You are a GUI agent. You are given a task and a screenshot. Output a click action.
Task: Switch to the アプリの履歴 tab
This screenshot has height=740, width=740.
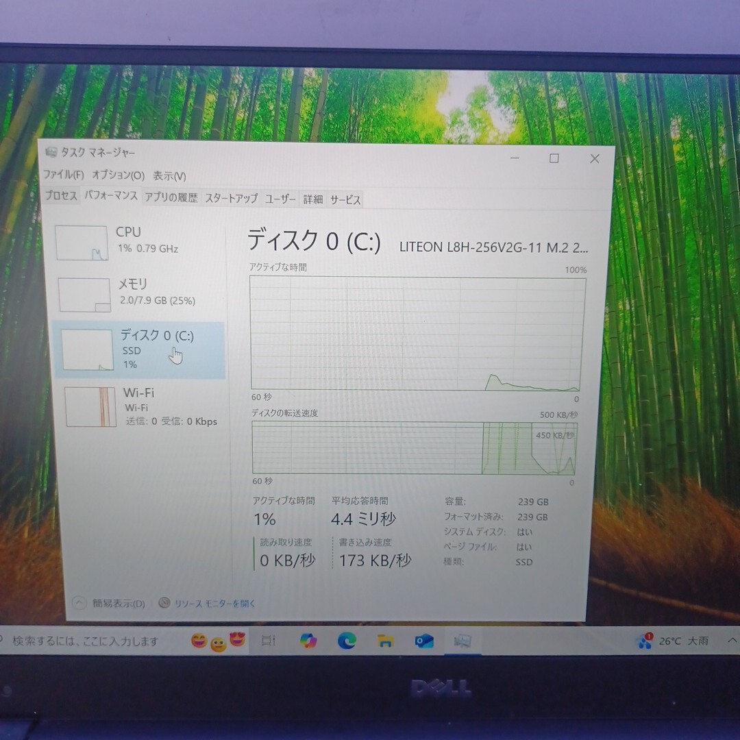[171, 197]
